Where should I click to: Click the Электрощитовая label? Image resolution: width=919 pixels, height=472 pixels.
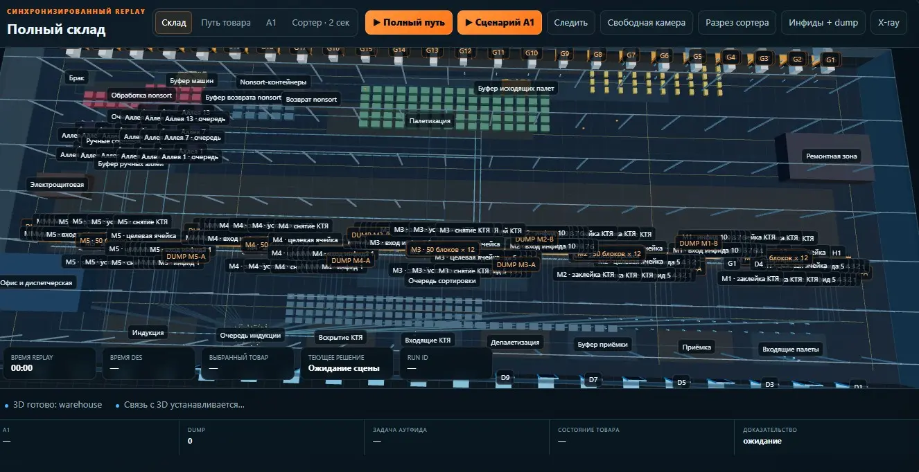point(57,185)
